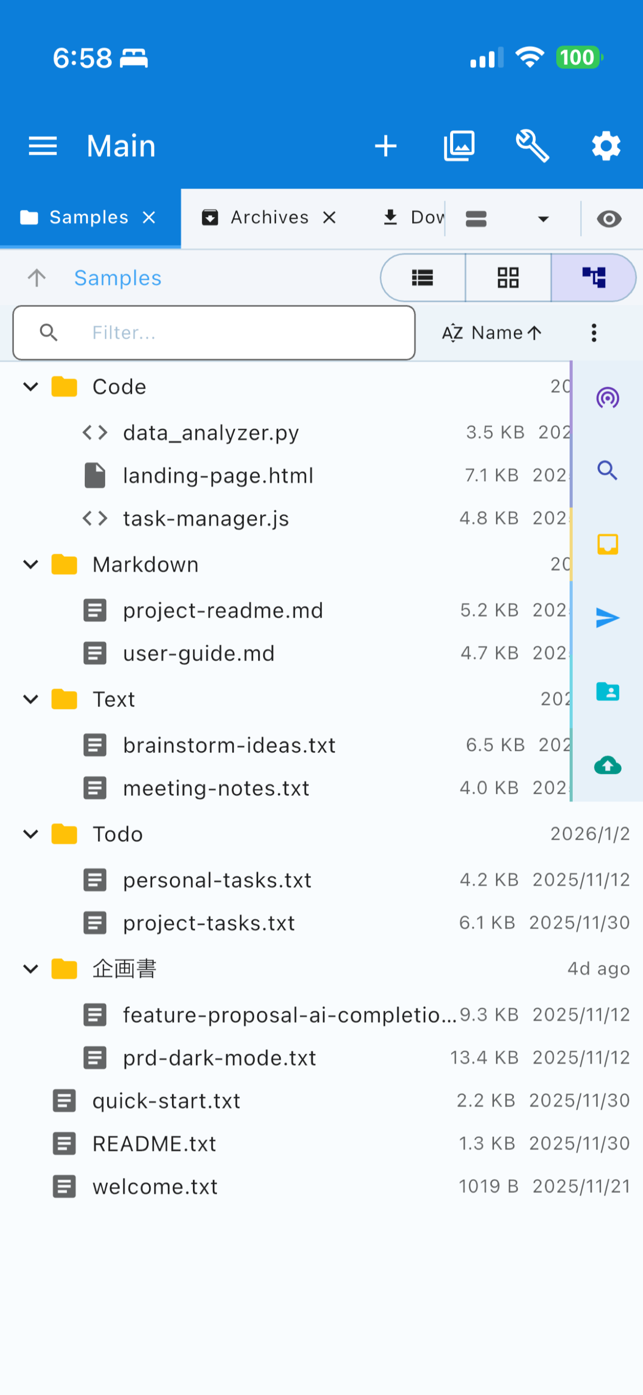Switch to list view mode
This screenshot has width=643, height=1395.
pos(423,278)
